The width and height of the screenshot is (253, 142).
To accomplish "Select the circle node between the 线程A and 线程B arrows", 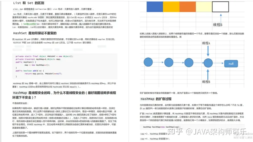I will [x=208, y=63].
